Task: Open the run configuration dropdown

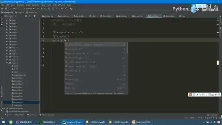Action: 29,9
